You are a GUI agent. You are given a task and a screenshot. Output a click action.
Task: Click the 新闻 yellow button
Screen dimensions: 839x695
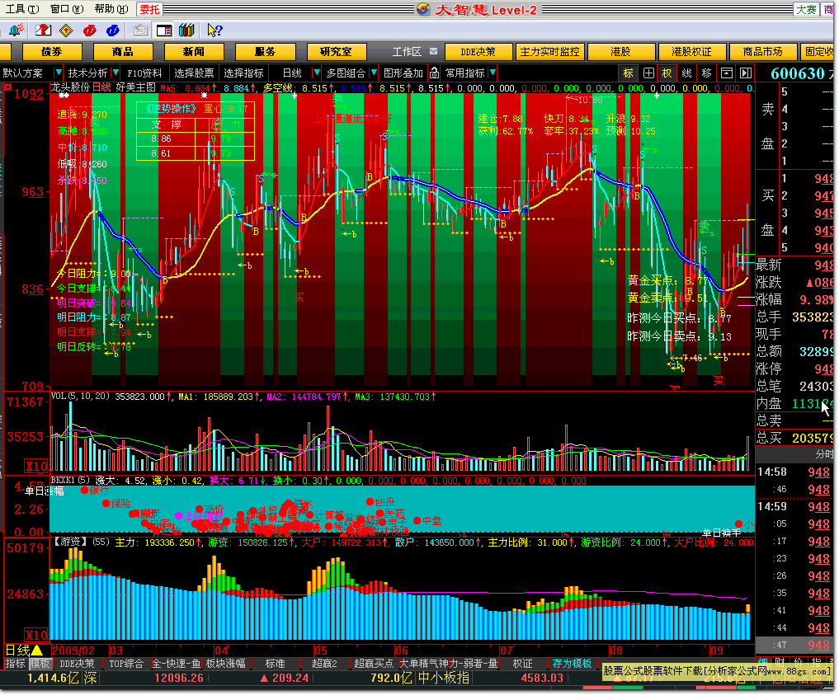click(x=193, y=51)
